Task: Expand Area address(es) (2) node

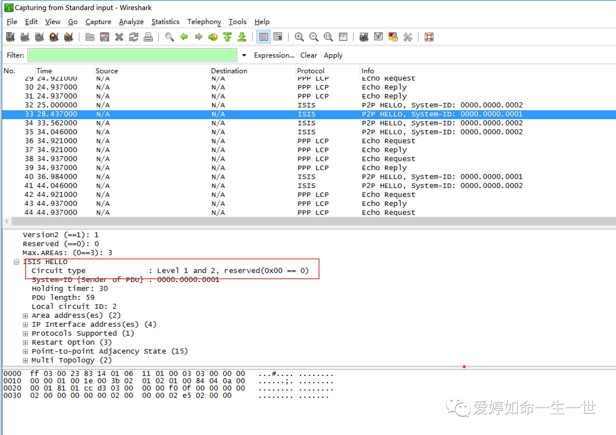Action: pyautogui.click(x=25, y=316)
